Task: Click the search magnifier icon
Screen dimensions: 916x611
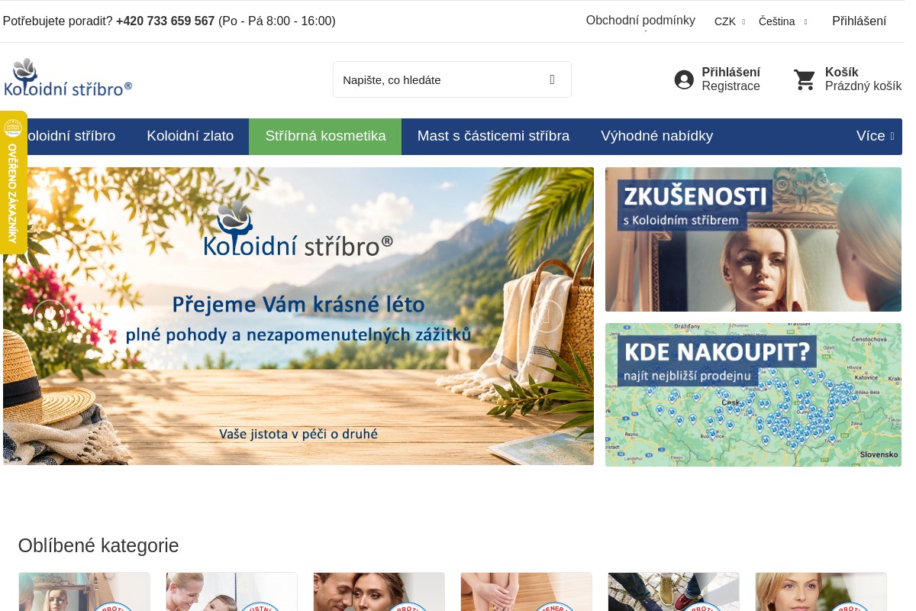Action: pyautogui.click(x=552, y=79)
